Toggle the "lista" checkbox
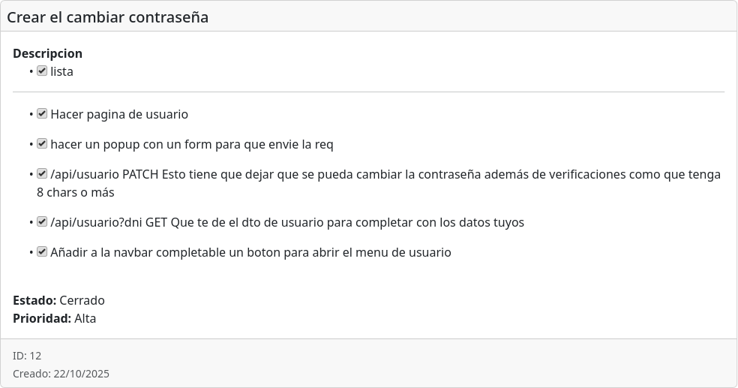 pyautogui.click(x=42, y=71)
